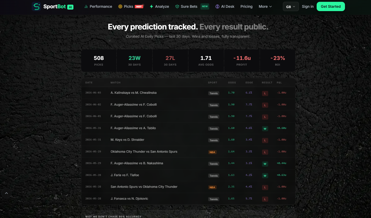371x218 pixels.
Task: Click the HOT badge beside Picks
Action: (139, 7)
